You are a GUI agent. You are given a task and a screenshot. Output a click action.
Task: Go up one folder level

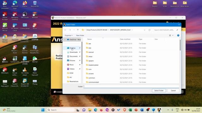tap(78, 30)
